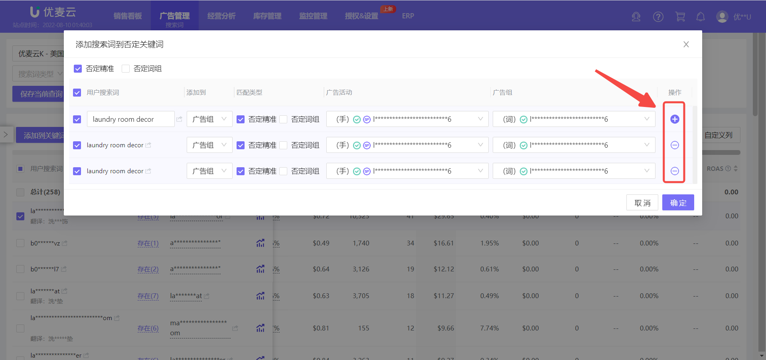766x360 pixels.
Task: Uncheck the 否定精准 checkbox at dialog top
Action: 78,69
